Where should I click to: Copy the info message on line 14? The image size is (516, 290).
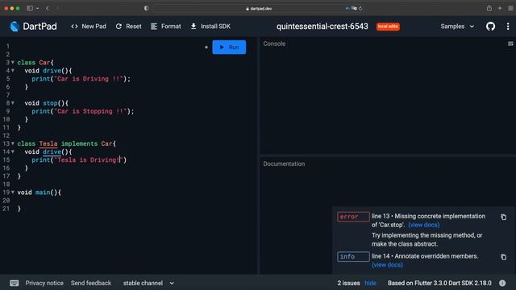(x=503, y=257)
